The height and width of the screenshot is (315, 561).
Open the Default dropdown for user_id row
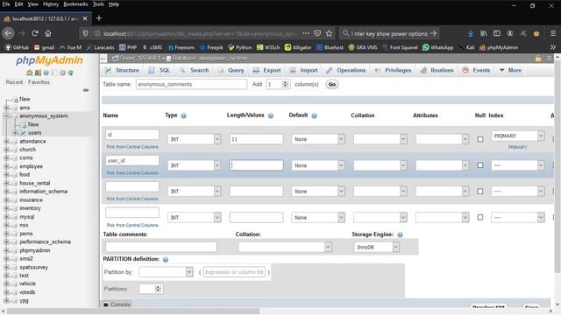318,165
